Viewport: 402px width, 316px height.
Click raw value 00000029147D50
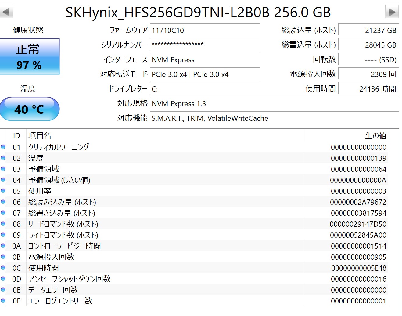(x=358, y=224)
